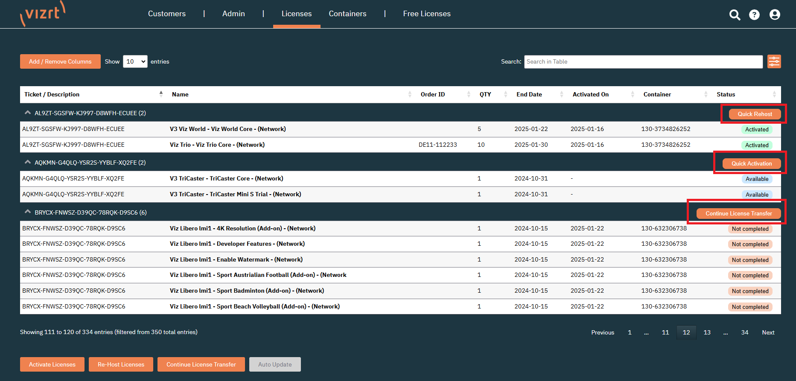This screenshot has width=796, height=381.
Task: Sort by QTY column arrows
Action: 506,94
